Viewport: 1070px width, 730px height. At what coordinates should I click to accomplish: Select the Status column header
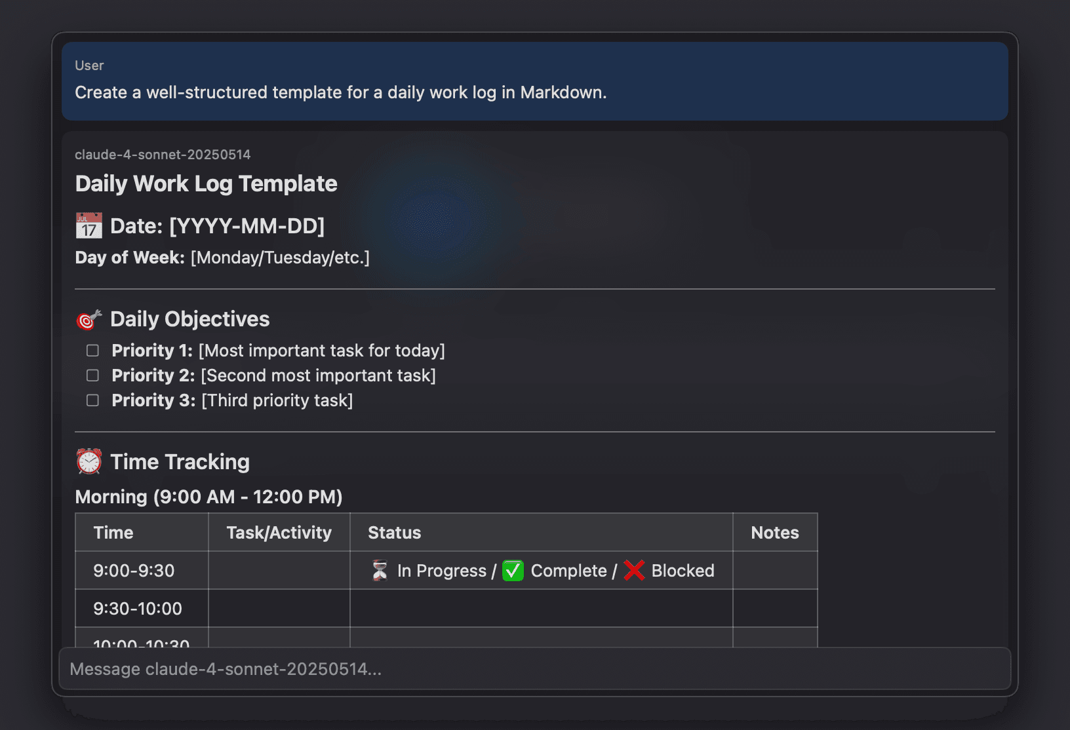coord(395,533)
